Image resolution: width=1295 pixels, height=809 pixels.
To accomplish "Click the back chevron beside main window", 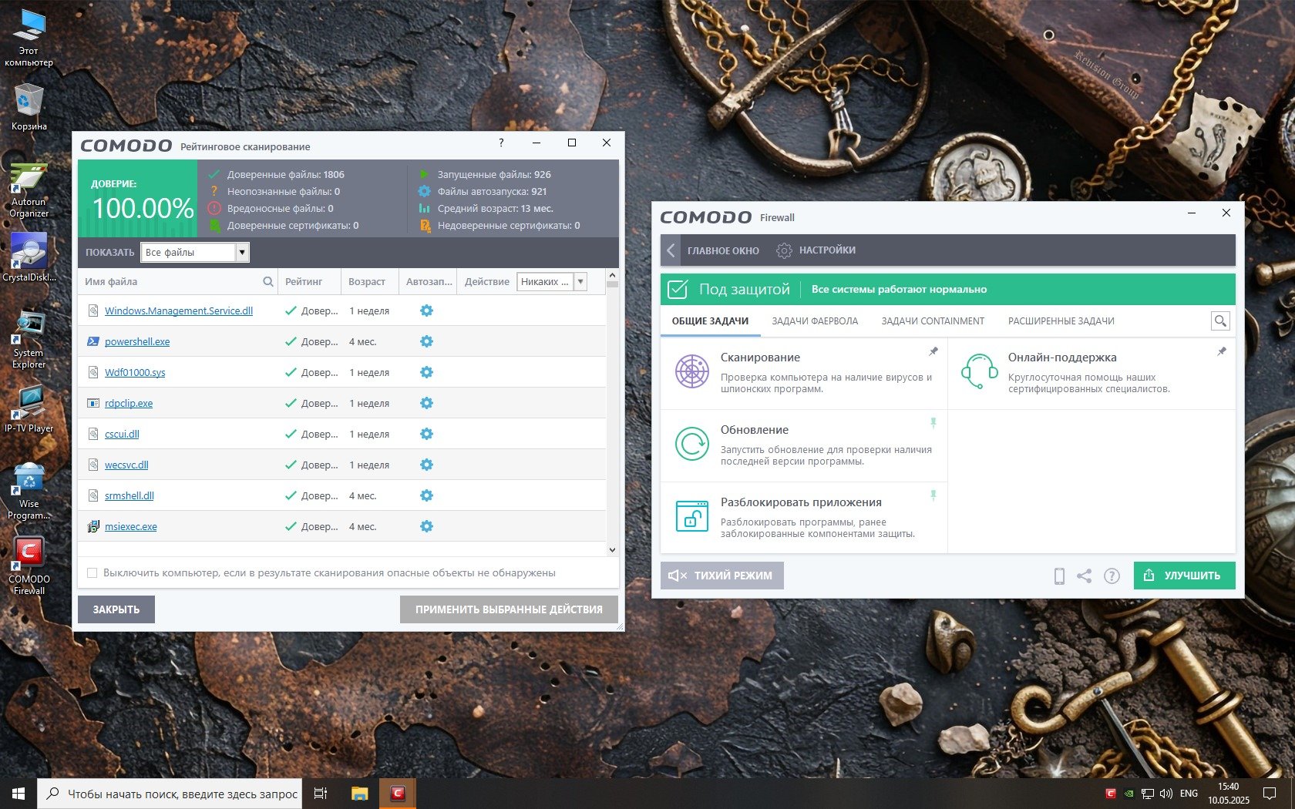I will tap(671, 250).
